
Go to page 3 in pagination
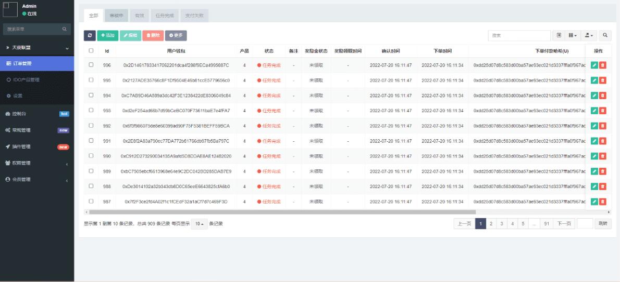(501, 223)
